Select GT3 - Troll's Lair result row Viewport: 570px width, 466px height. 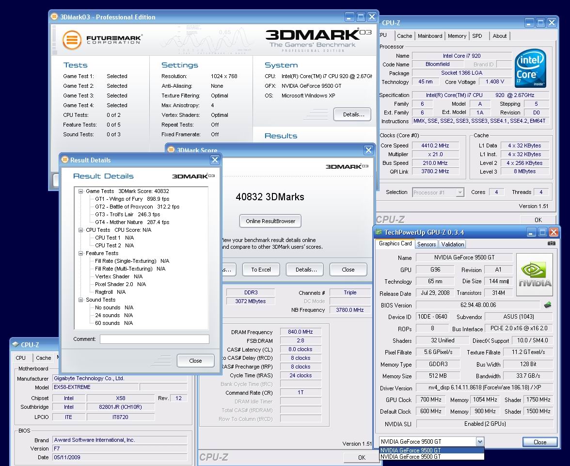coord(127,214)
